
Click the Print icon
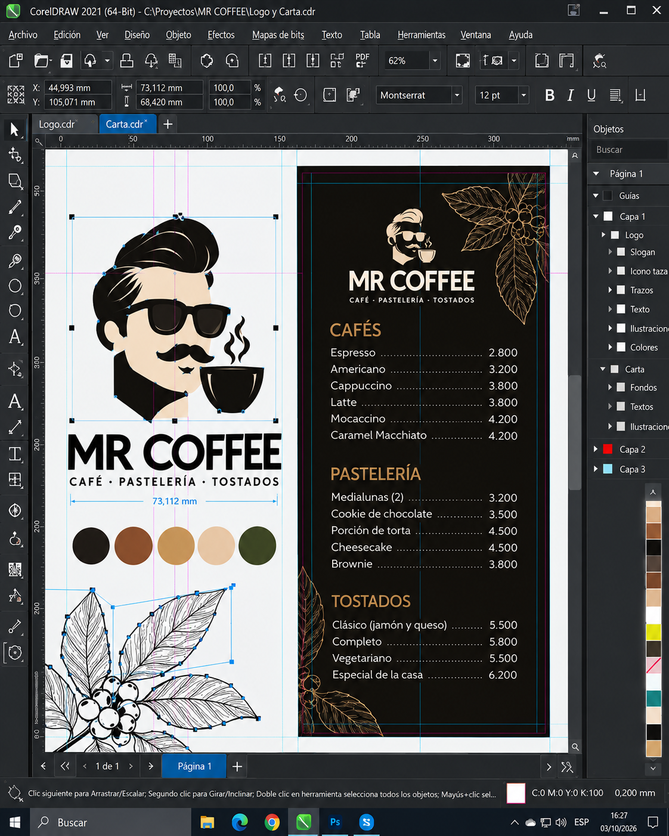[126, 61]
